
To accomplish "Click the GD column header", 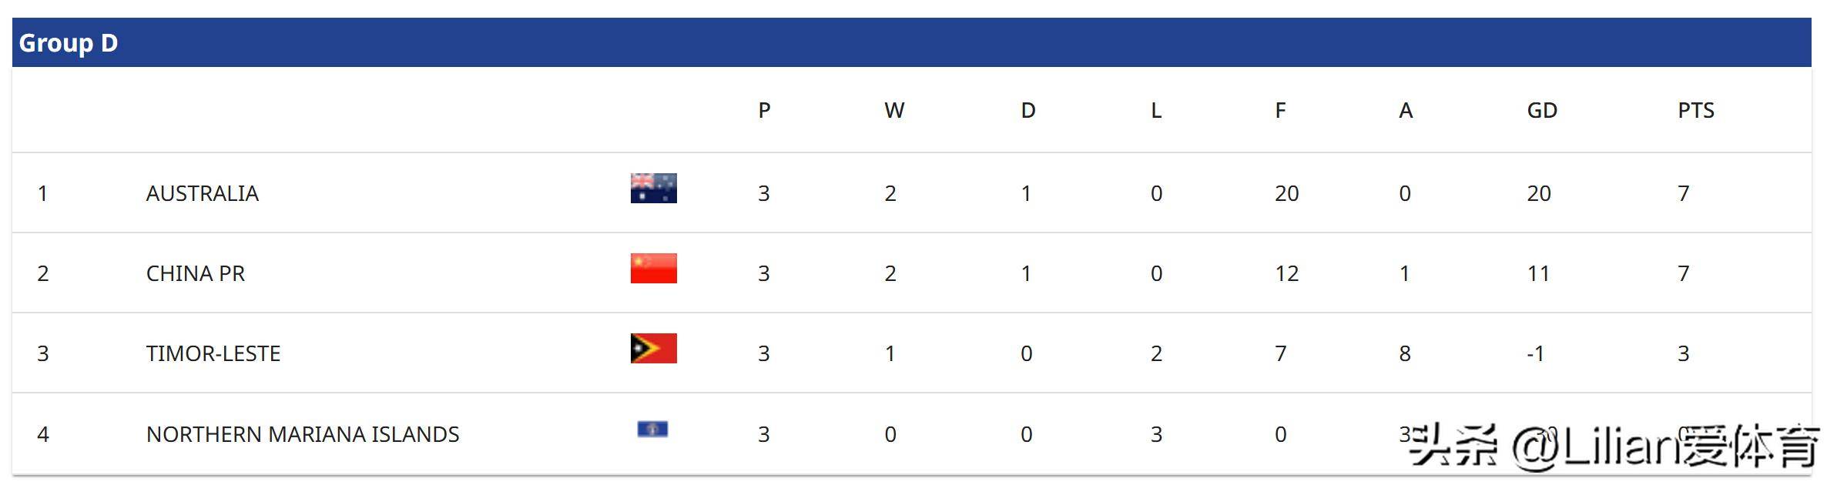I will tap(1542, 111).
